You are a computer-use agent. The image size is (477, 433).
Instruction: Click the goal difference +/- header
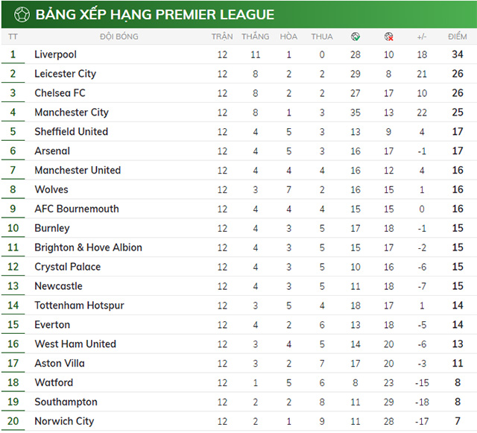pyautogui.click(x=422, y=36)
